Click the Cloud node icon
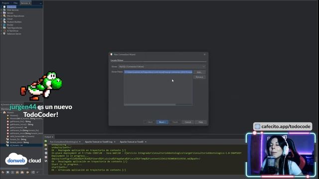The height and width of the screenshot is (179, 319). coord(4,19)
